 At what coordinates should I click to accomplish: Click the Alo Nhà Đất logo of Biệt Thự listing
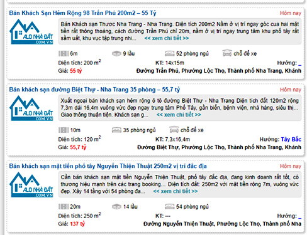tap(31, 108)
